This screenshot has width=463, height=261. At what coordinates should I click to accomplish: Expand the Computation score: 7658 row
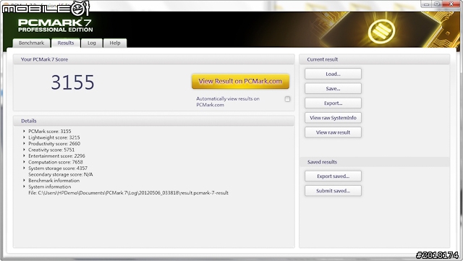(24, 162)
